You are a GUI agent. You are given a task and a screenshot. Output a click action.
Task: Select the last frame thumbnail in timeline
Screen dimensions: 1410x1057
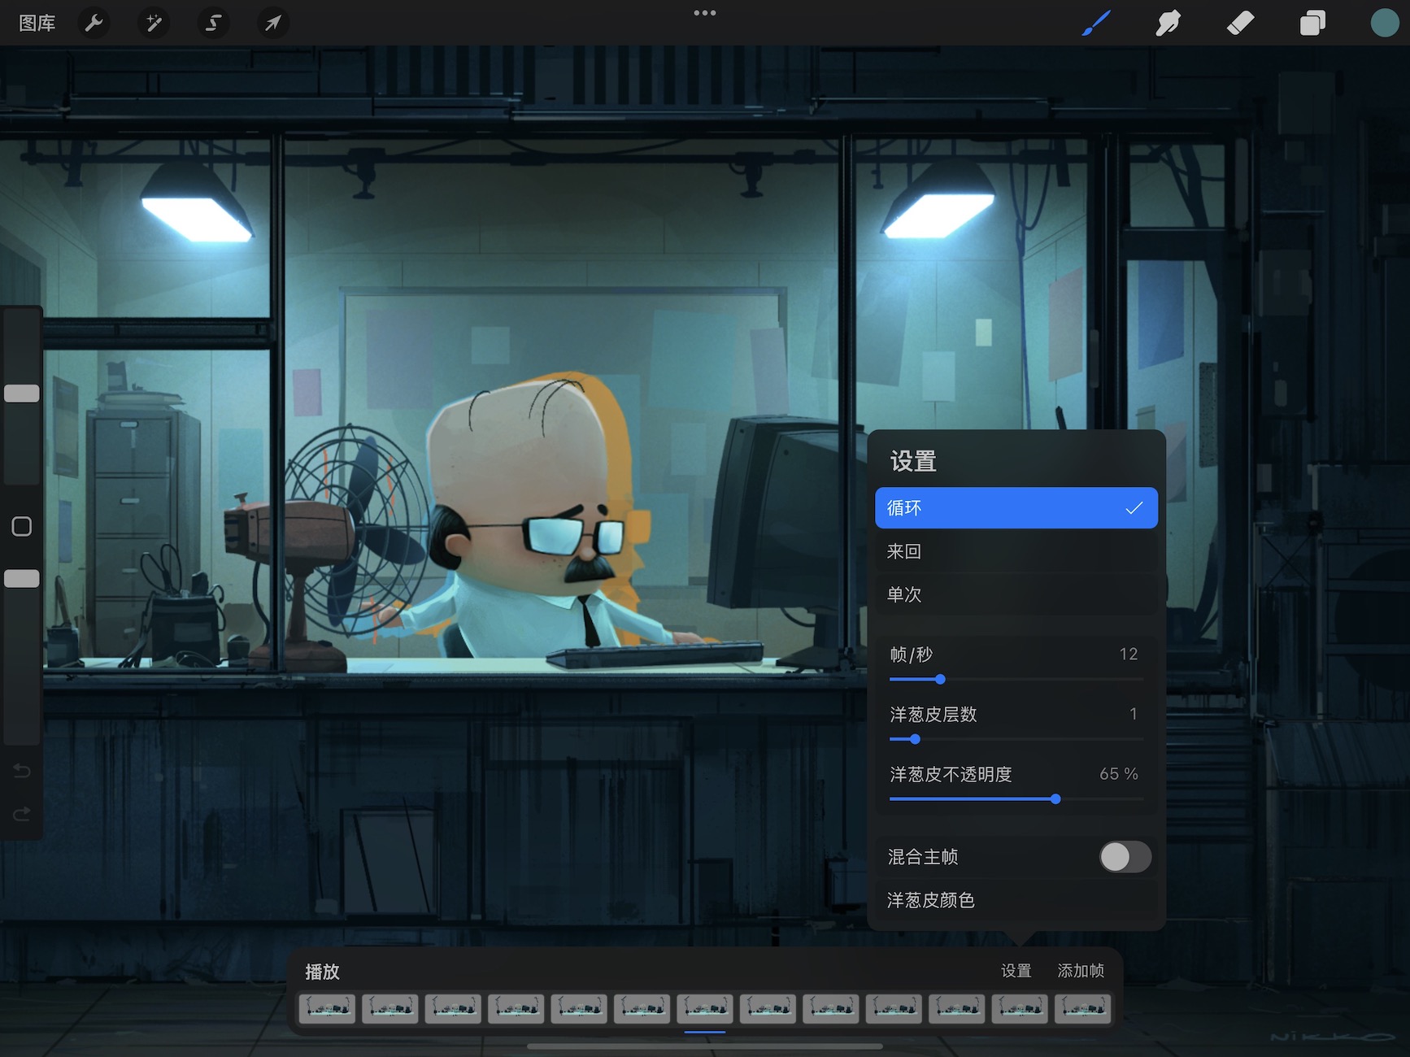(x=1083, y=1008)
